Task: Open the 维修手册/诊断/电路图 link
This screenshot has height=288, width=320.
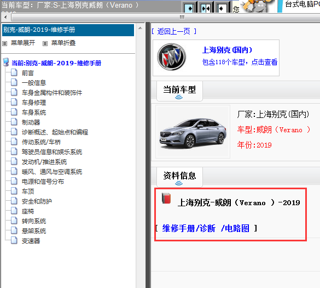Action: tap(206, 228)
